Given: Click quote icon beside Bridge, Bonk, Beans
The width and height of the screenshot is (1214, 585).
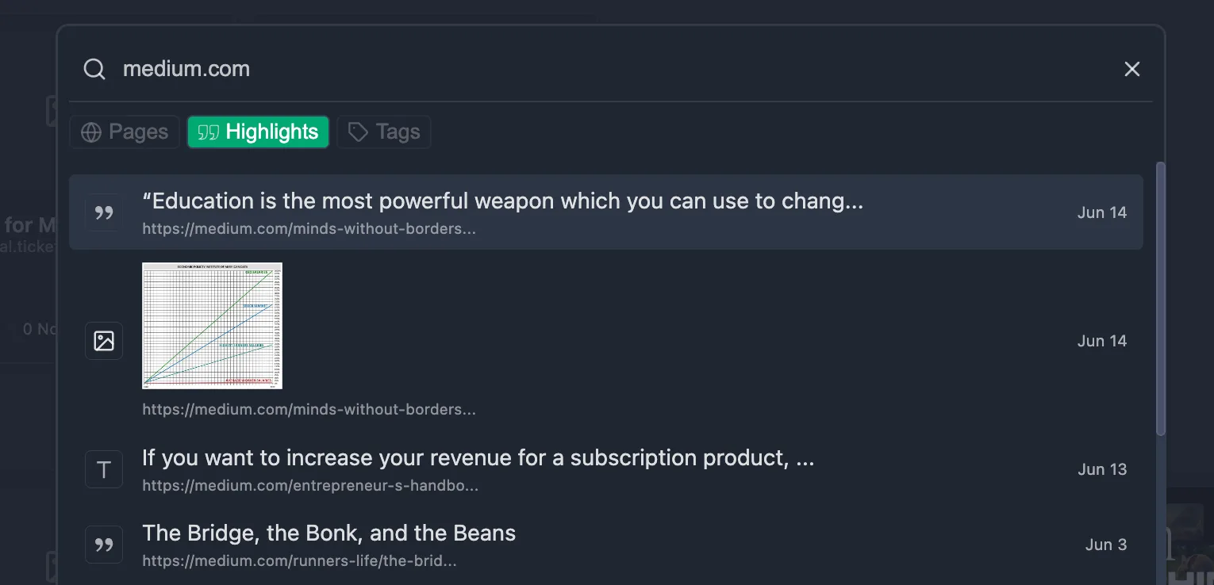Looking at the screenshot, I should [104, 545].
